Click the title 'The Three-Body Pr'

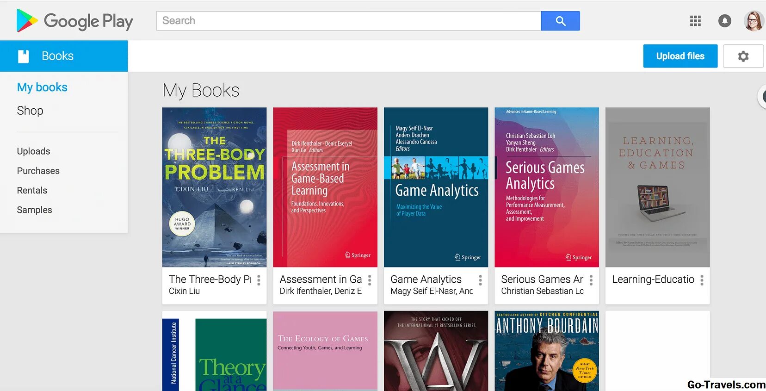tap(210, 279)
